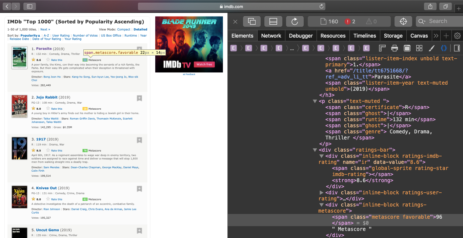Open the Timelines tab

coord(364,36)
